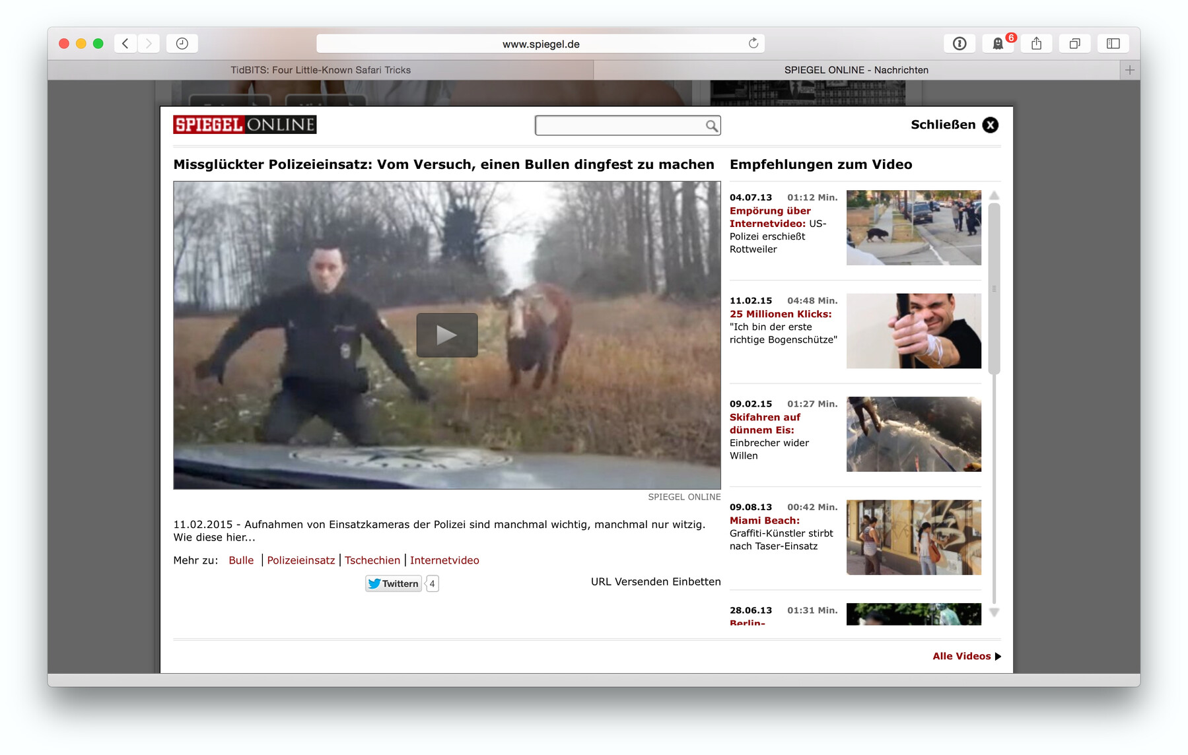This screenshot has width=1188, height=755.
Task: Open the browsing history clock icon
Action: click(182, 44)
